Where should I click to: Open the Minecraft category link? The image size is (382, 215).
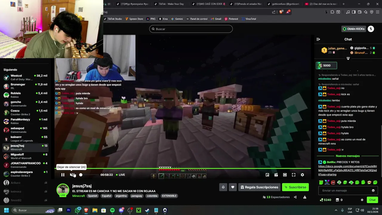78,196
